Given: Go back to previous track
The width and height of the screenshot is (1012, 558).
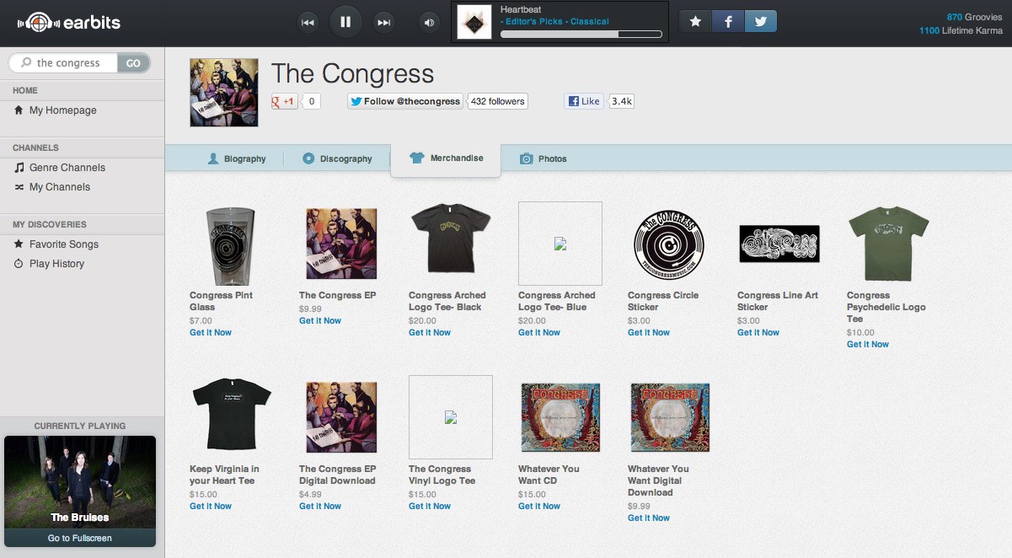Looking at the screenshot, I should point(308,22).
